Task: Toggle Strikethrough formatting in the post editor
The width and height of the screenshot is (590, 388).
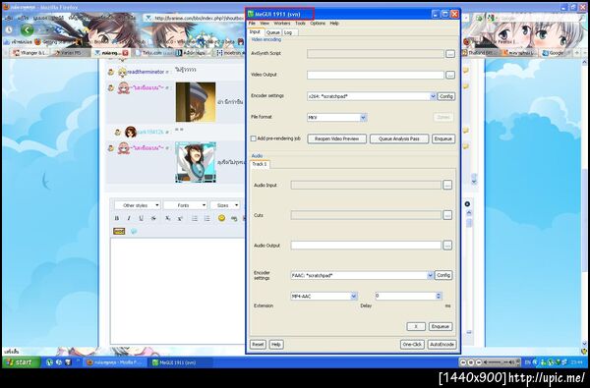Action: pyautogui.click(x=153, y=218)
